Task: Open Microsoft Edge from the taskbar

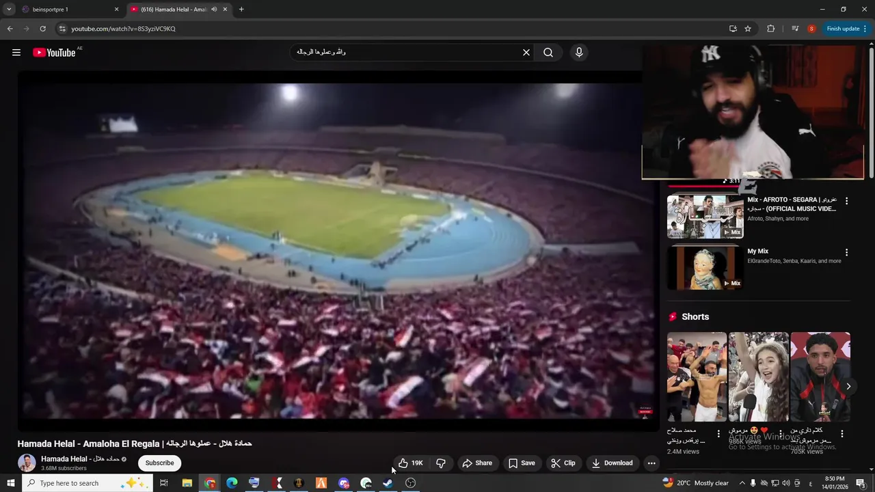Action: (x=232, y=483)
